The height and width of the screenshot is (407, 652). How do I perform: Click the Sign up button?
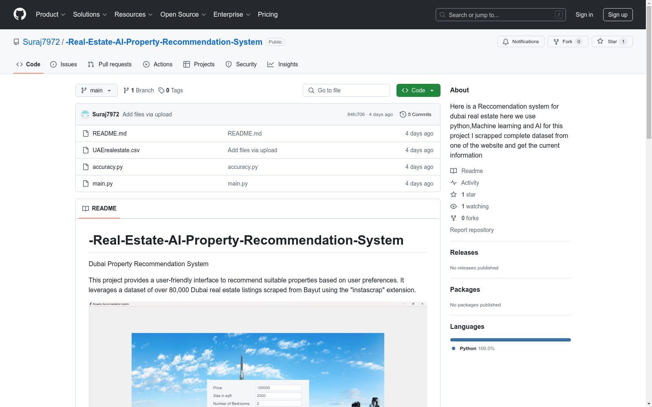click(618, 15)
